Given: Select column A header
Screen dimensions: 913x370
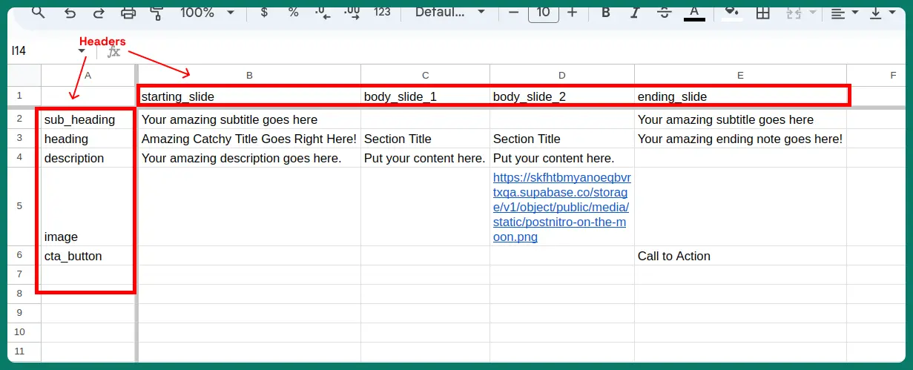Looking at the screenshot, I should click(x=88, y=75).
